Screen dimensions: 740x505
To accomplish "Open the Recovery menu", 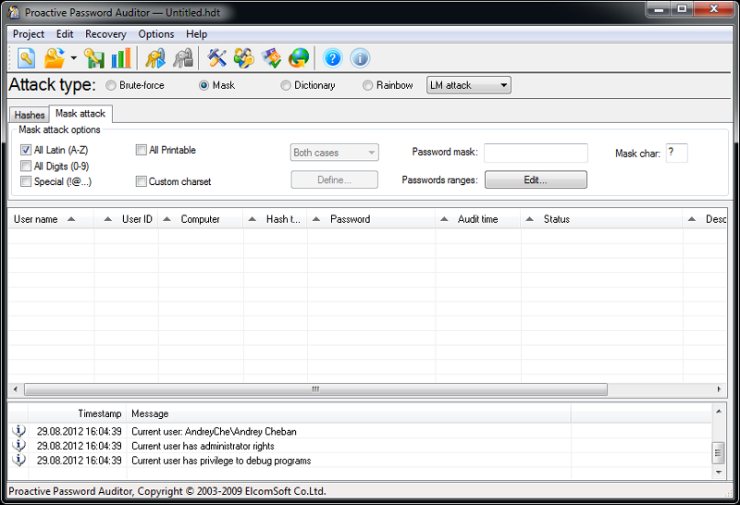I will (105, 34).
